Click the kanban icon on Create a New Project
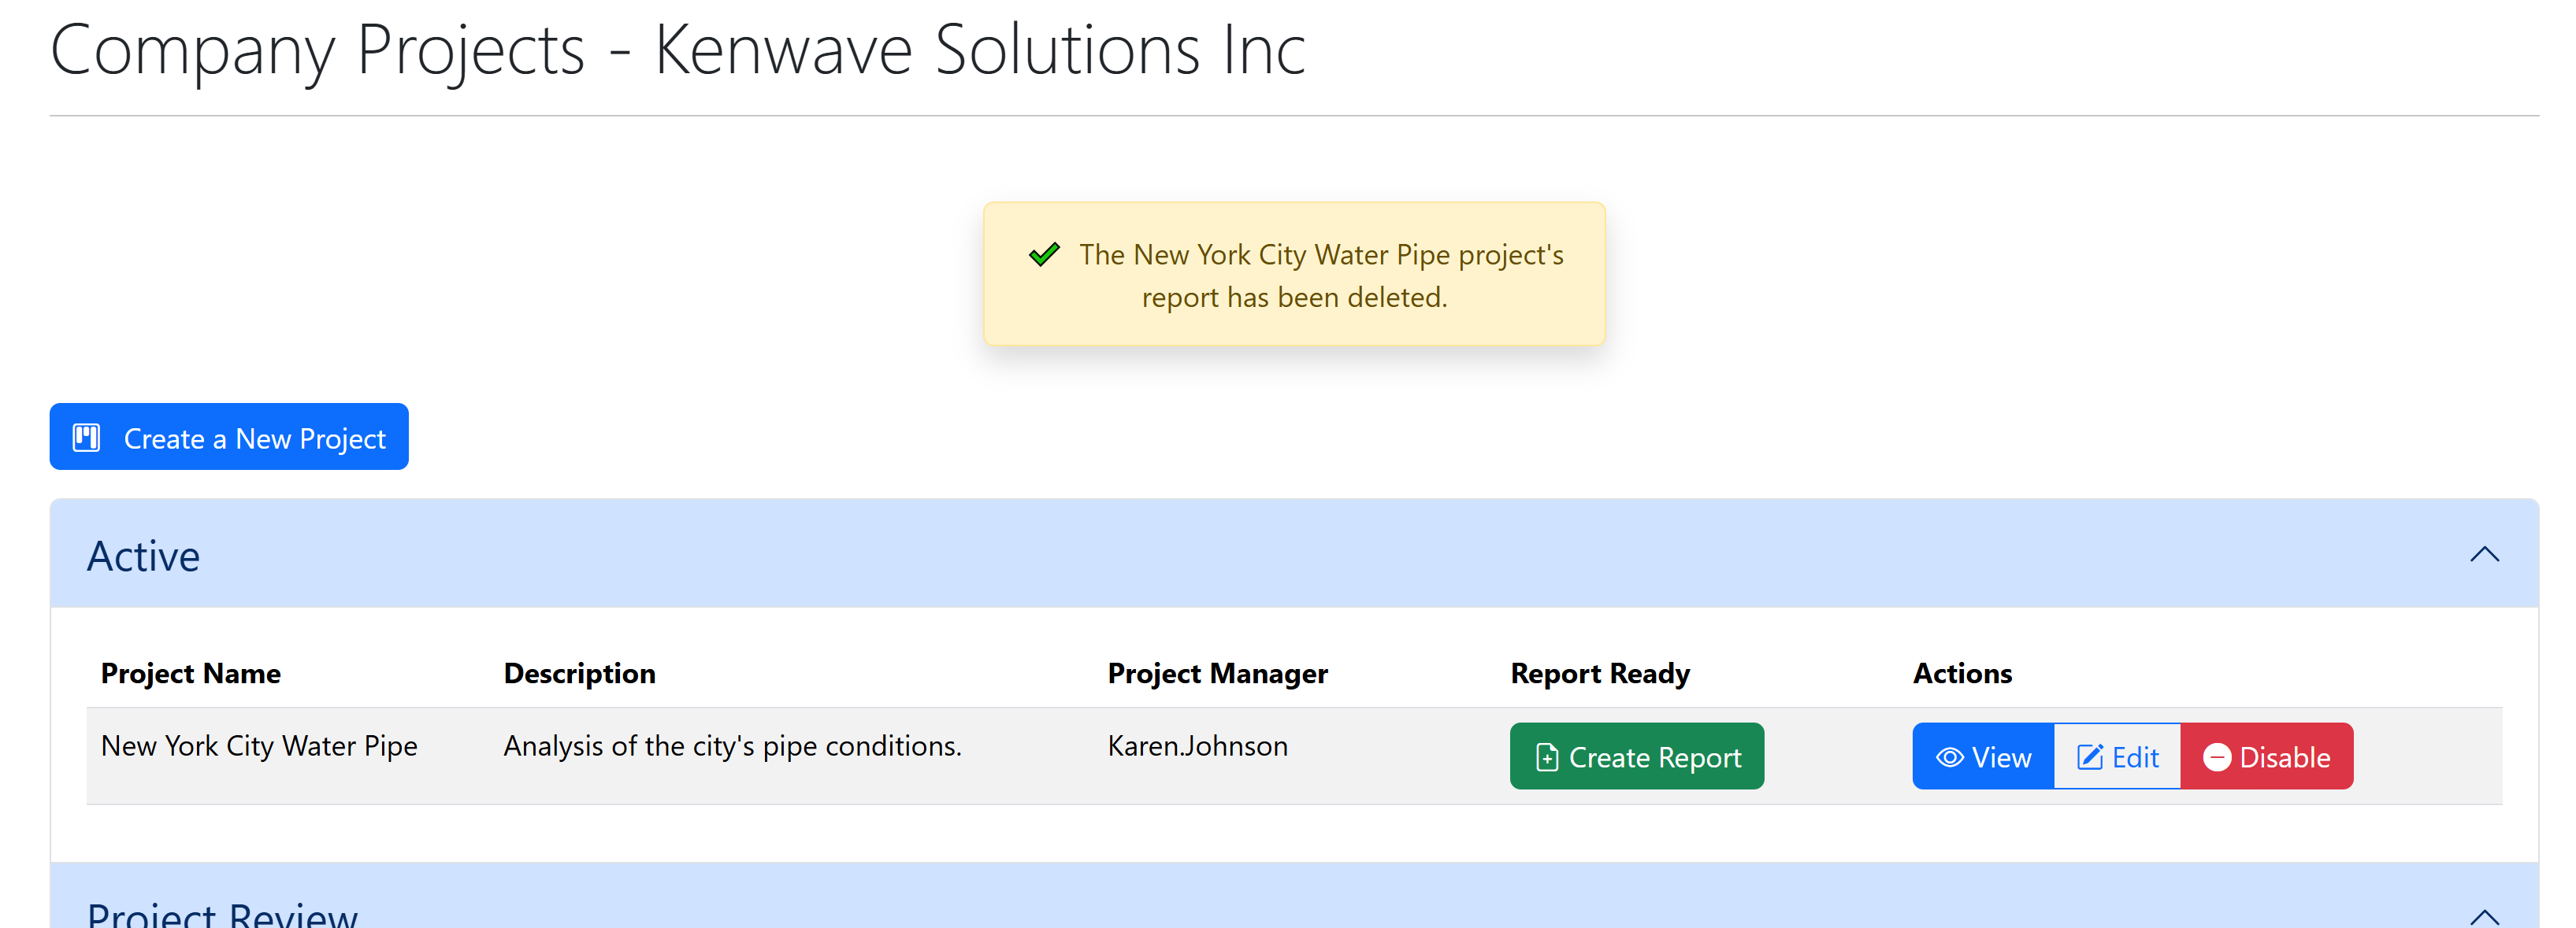Screen dimensions: 2576x928 [x=86, y=438]
